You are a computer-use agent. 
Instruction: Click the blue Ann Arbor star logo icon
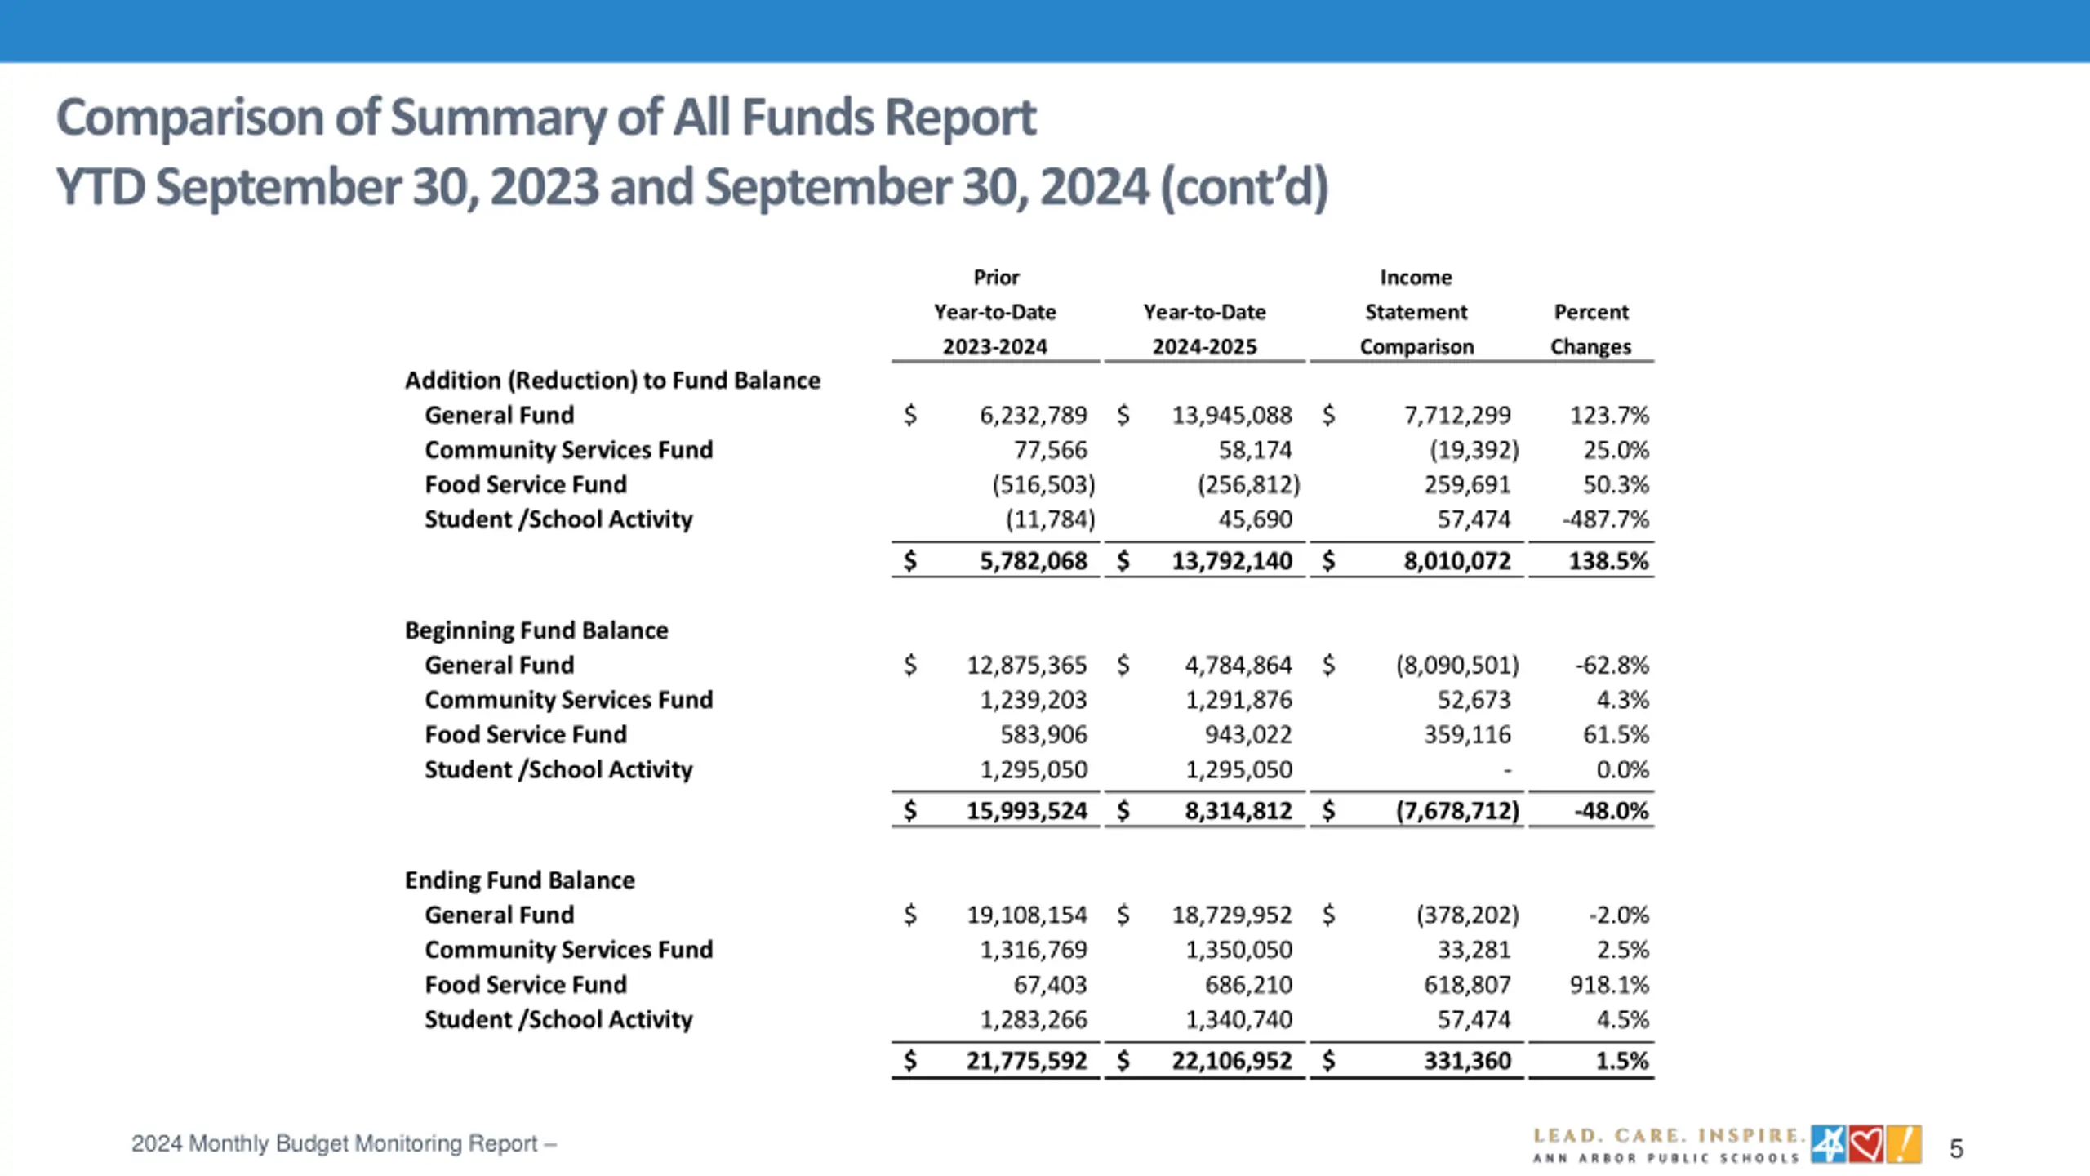[x=1828, y=1143]
